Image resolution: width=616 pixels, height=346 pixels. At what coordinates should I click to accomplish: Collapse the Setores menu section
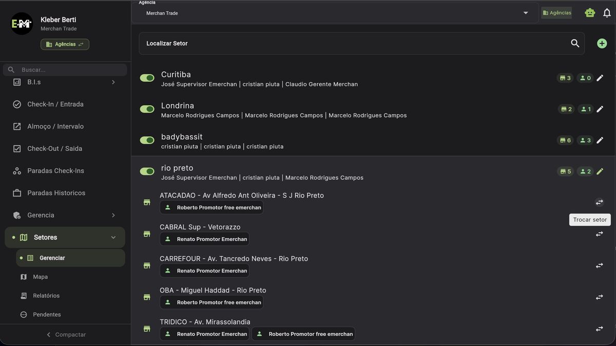click(x=113, y=238)
